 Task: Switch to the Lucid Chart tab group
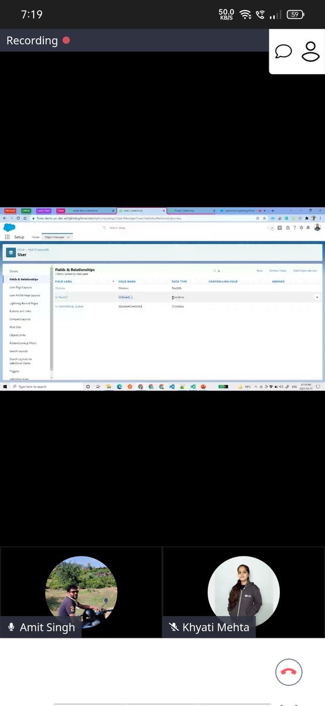[x=43, y=211]
